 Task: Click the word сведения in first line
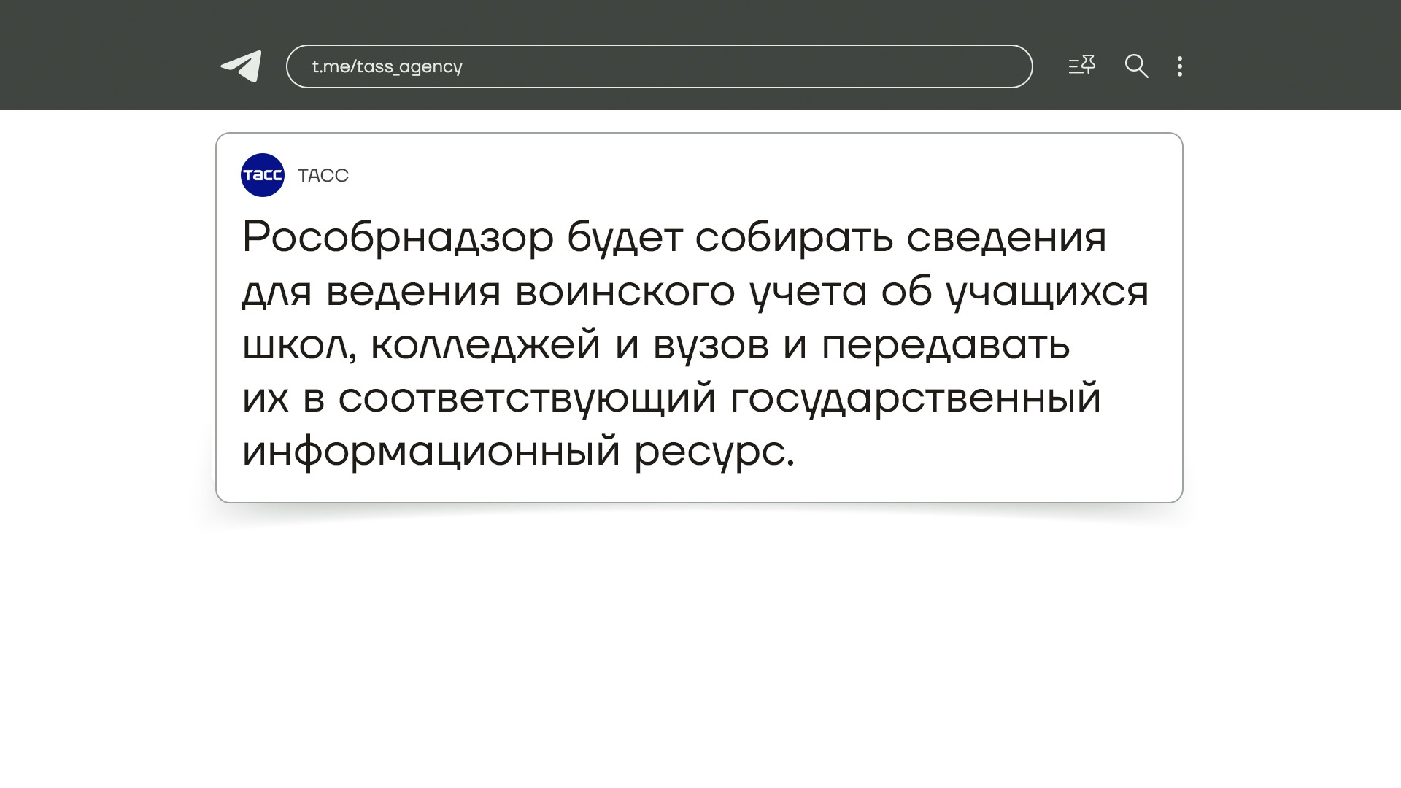click(1006, 238)
